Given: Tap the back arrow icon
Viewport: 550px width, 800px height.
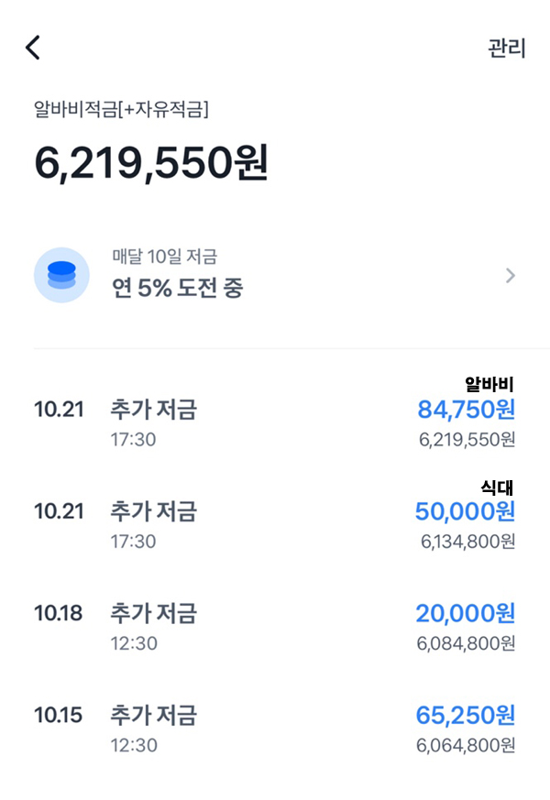Looking at the screenshot, I should pos(33,48).
